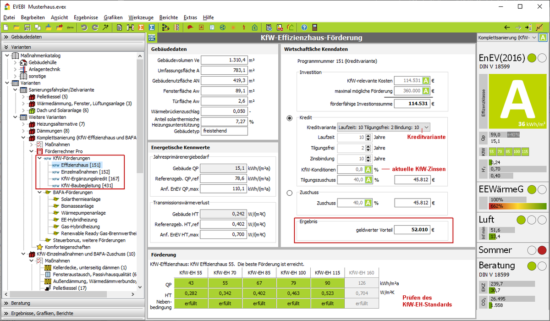Click the green status circle beside Beratung
Image resolution: width=550 pixels, height=321 pixels.
click(x=532, y=266)
